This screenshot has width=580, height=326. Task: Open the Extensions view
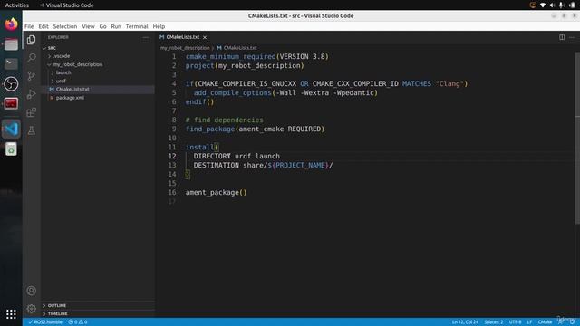pyautogui.click(x=32, y=112)
